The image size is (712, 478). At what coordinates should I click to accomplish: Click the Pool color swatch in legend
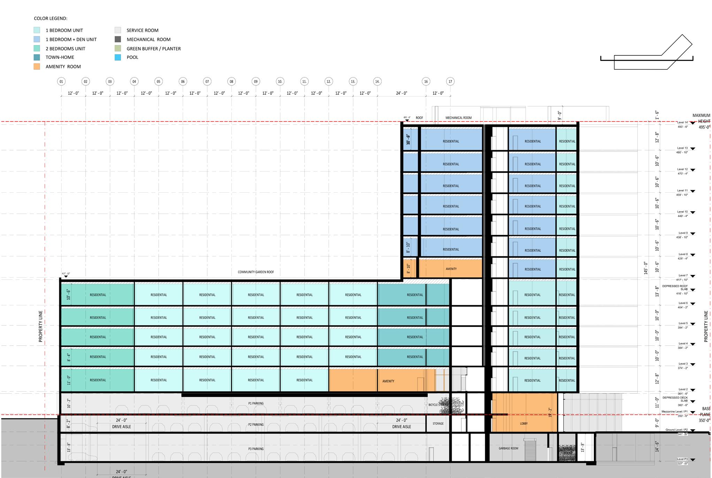(118, 57)
